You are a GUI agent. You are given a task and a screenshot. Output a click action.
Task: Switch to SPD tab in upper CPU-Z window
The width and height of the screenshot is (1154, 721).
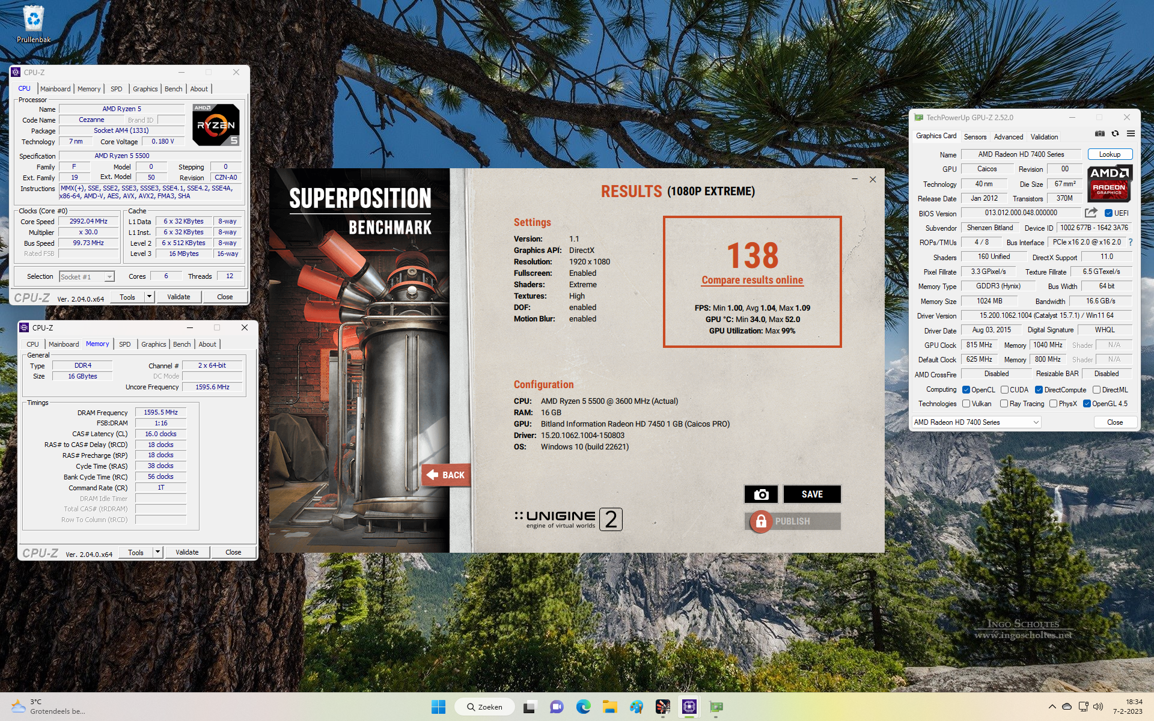[117, 89]
